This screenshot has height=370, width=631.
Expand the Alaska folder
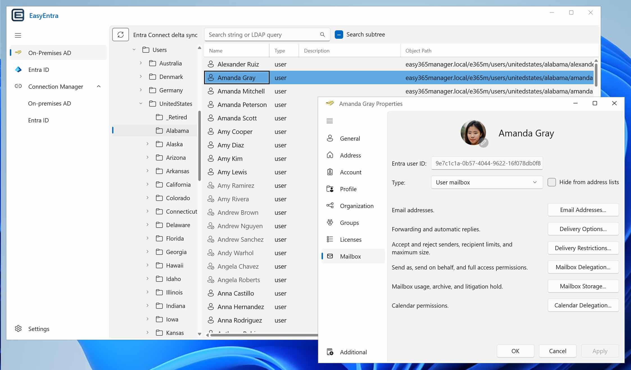pyautogui.click(x=148, y=144)
